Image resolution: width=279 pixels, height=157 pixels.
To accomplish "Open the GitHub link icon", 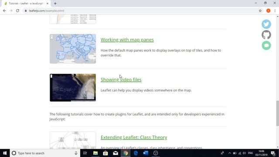I will 266,35.
